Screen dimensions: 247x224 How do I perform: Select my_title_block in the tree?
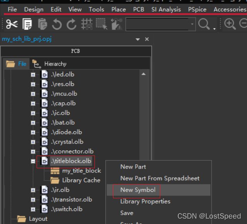coord(81,171)
